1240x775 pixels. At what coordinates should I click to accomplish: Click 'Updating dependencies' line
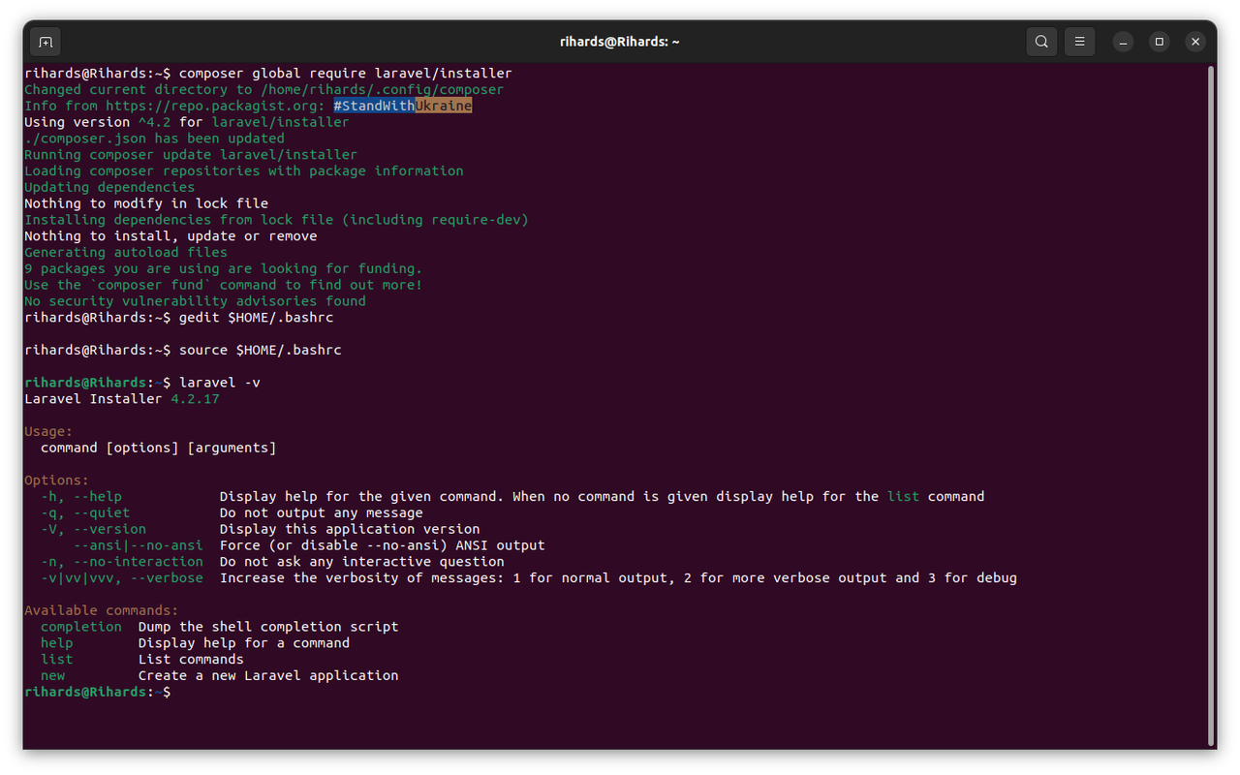click(109, 187)
